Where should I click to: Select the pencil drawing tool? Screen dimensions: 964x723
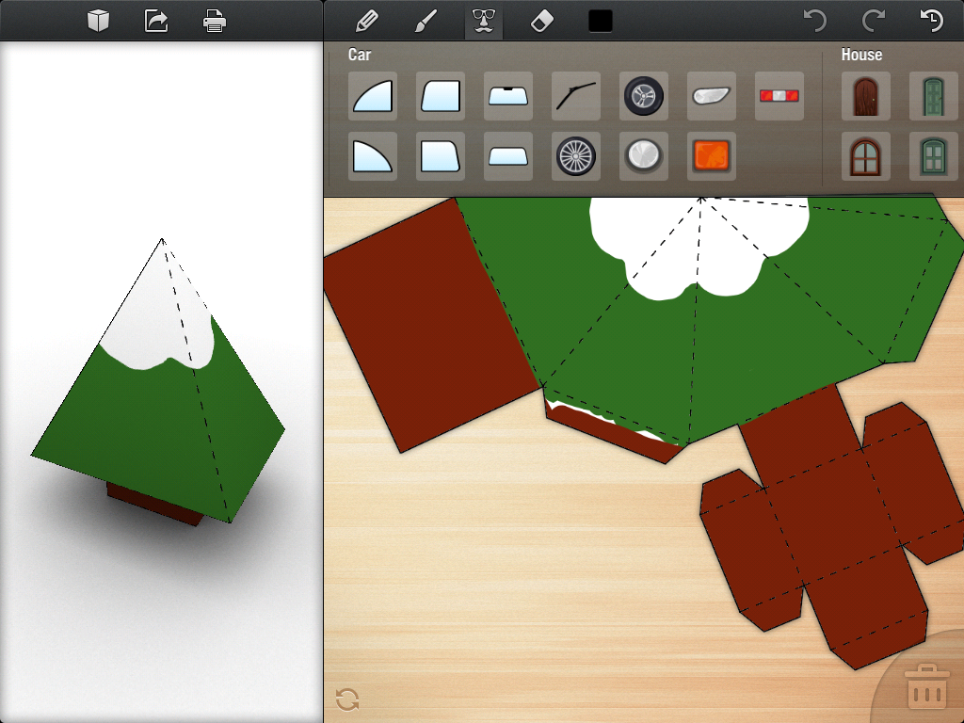(x=366, y=21)
